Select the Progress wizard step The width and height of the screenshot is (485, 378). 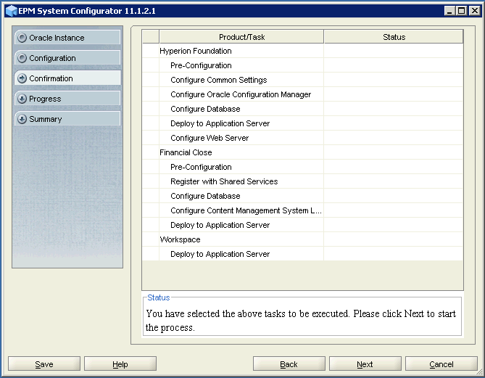(x=67, y=99)
